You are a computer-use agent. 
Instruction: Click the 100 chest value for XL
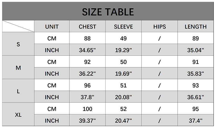tap(87, 109)
